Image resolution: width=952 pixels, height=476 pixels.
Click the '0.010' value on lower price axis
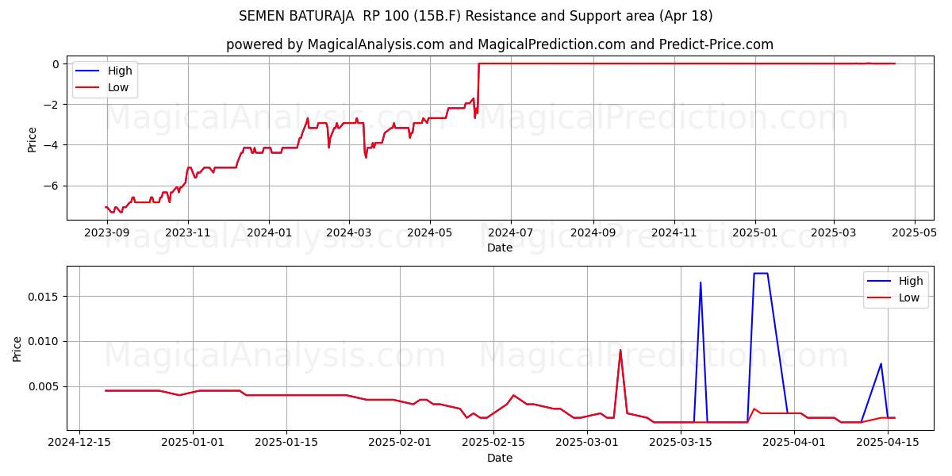45,341
